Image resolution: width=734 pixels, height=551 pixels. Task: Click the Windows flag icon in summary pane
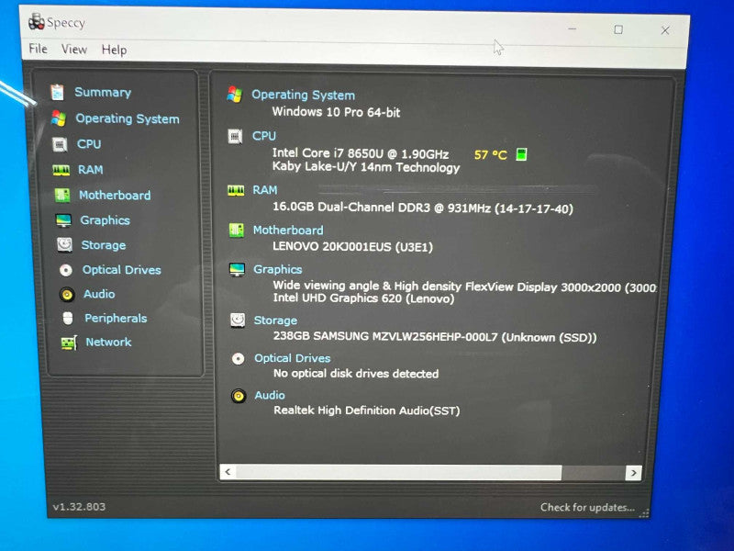(x=235, y=95)
